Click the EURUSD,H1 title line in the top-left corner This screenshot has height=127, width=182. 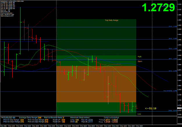(12, 1)
